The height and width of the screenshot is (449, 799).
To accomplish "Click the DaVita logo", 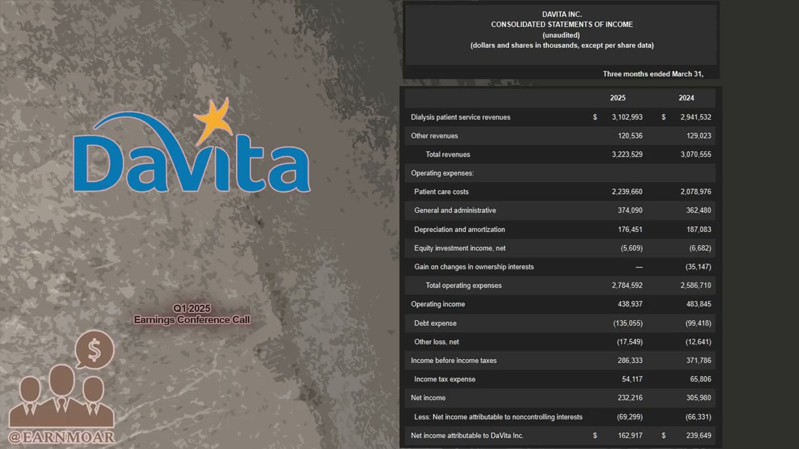I will (192, 145).
